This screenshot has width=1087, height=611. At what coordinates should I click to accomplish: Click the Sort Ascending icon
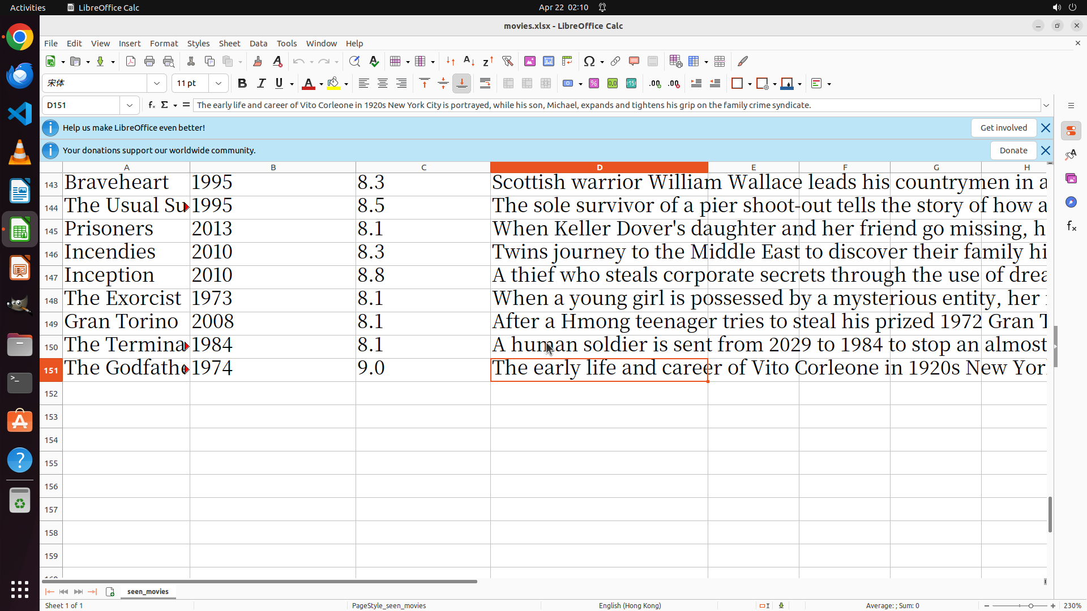coord(469,61)
